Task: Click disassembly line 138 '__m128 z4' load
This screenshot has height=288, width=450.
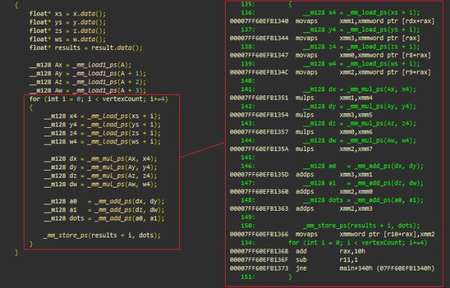Action: tap(330, 46)
